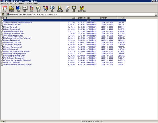Sort by the Type (类型) column header
The image size is (158, 123).
pos(93,18)
